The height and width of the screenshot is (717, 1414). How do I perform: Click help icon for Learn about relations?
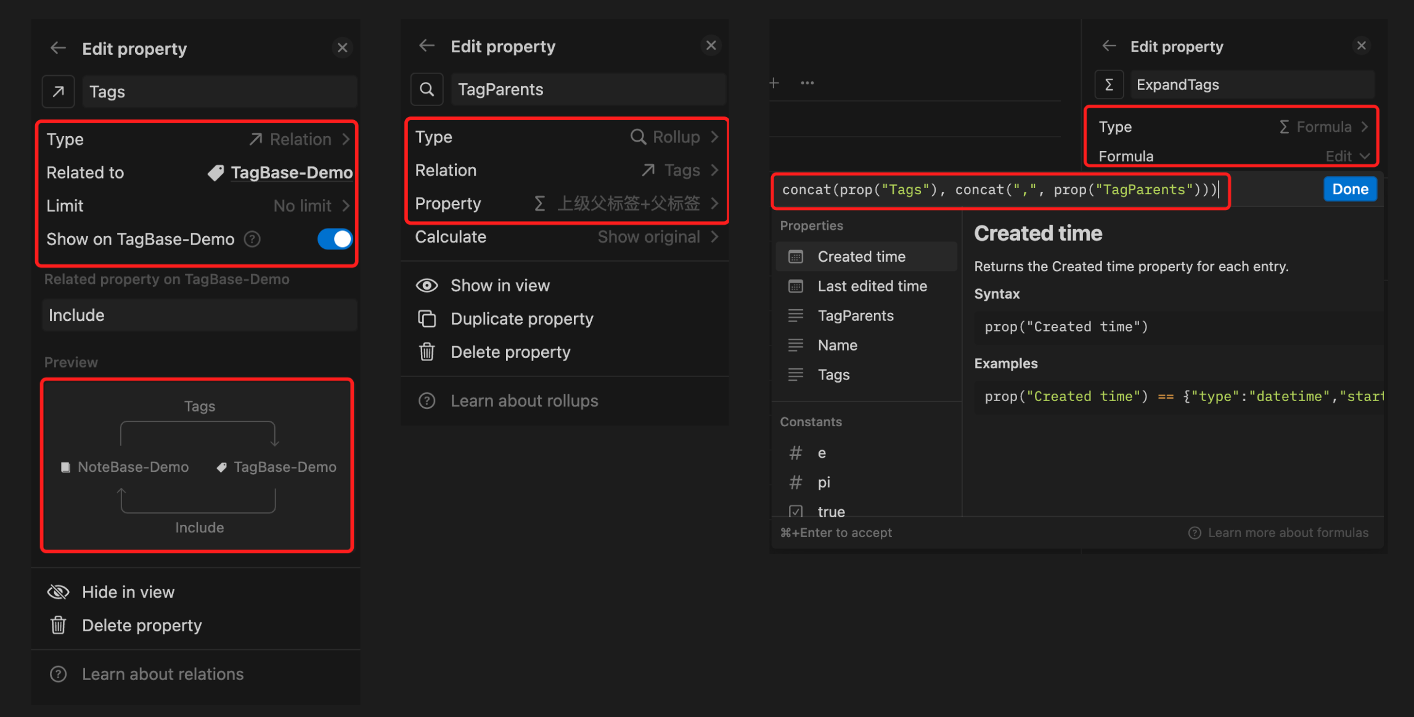pyautogui.click(x=59, y=674)
